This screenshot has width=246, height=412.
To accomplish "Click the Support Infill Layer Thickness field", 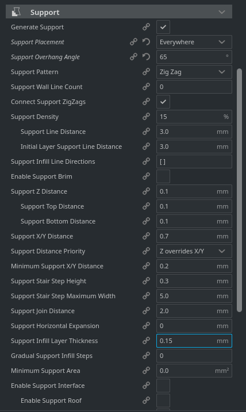I will click(x=194, y=341).
